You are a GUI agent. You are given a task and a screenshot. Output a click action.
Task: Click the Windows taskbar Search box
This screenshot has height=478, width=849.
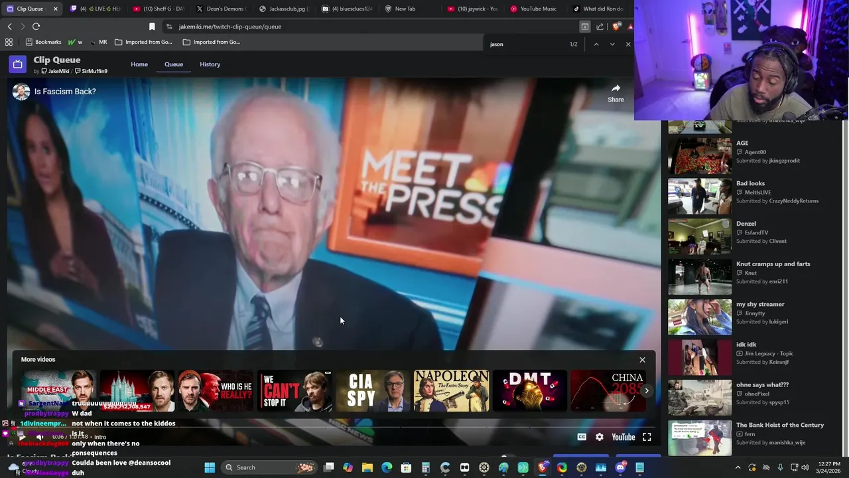268,467
